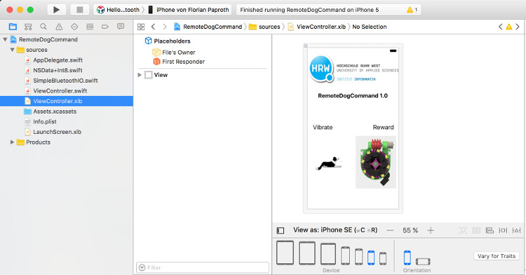526x275 pixels.
Task: Zoom out with the minus button
Action: (390, 230)
